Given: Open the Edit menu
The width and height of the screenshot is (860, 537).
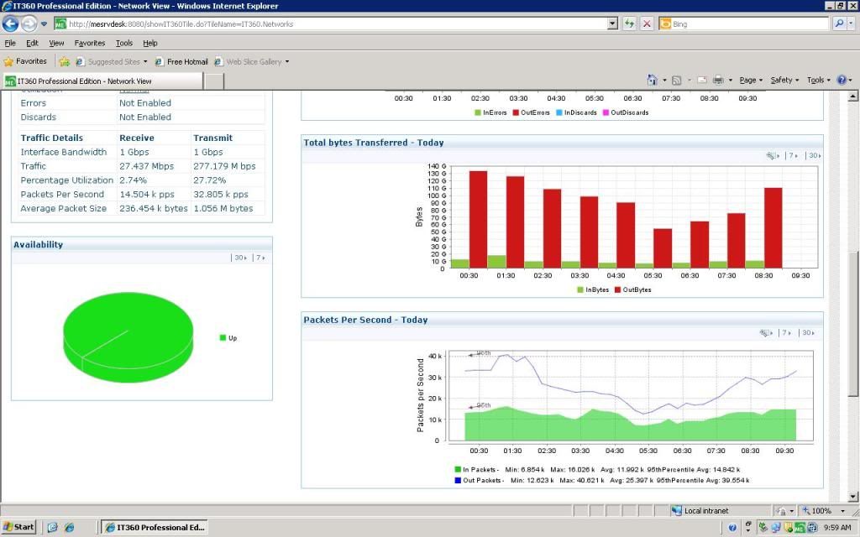Looking at the screenshot, I should [x=33, y=43].
